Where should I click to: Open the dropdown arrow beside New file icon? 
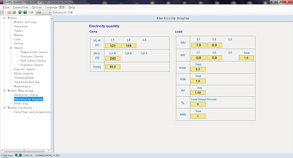coord(6,13)
